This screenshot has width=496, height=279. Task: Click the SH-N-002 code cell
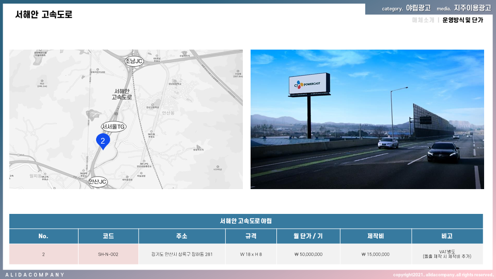point(109,254)
